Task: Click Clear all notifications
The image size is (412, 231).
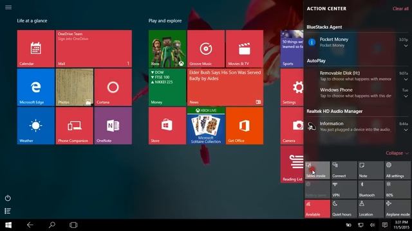Action: tap(400, 8)
